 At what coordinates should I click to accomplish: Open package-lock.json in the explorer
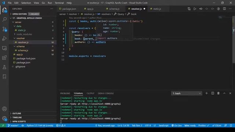(33, 59)
